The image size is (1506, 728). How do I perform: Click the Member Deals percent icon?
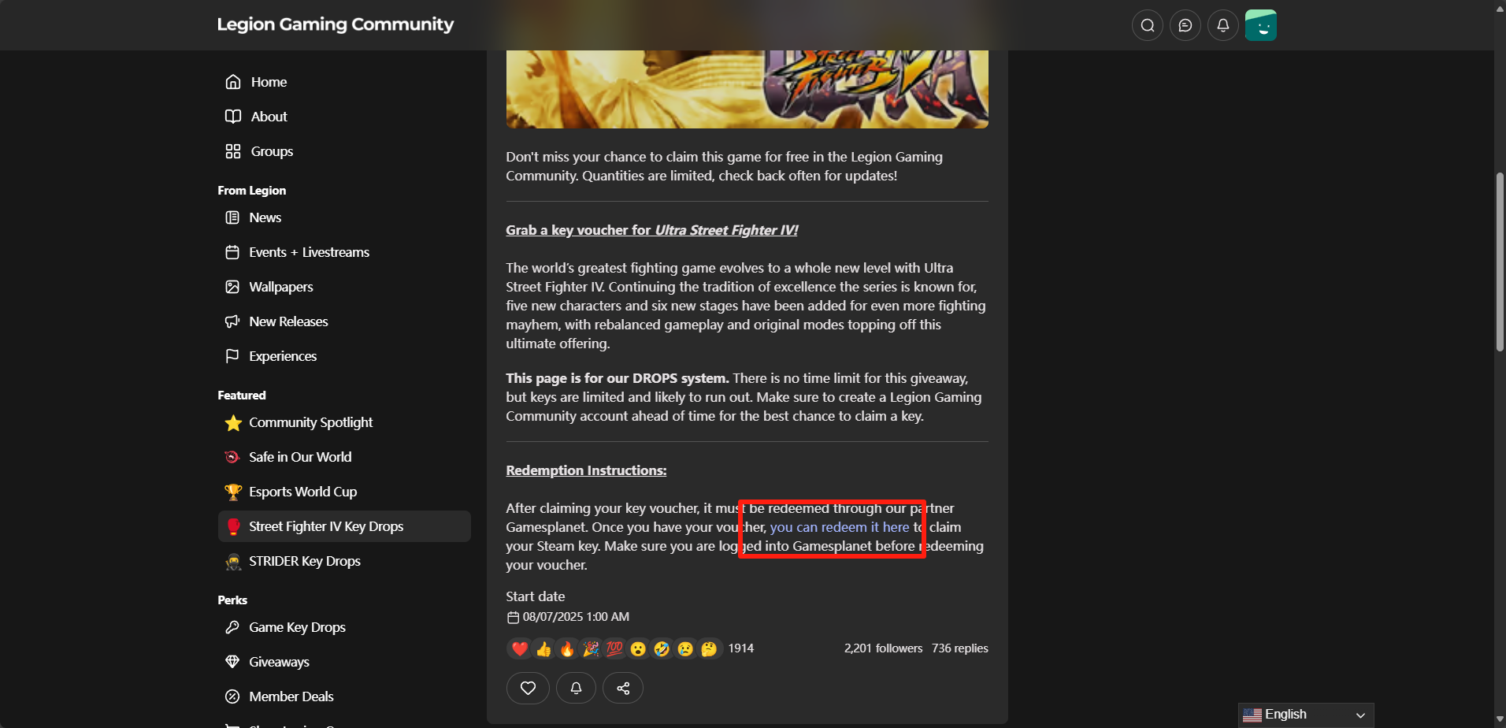232,696
